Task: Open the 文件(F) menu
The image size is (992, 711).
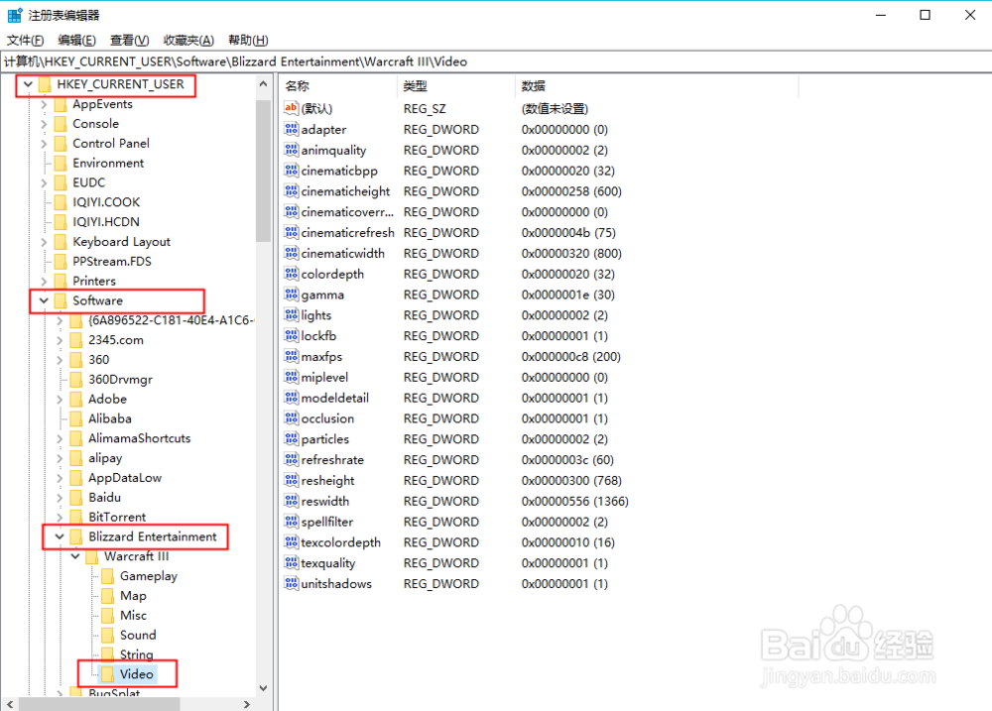Action: point(26,41)
